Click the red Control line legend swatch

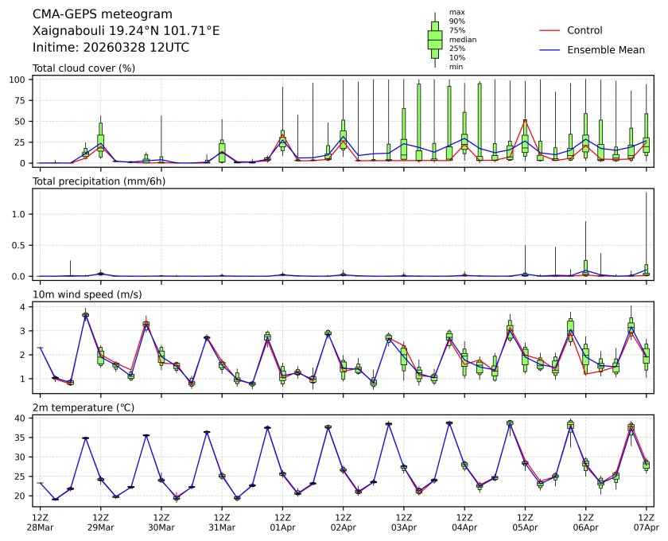553,30
